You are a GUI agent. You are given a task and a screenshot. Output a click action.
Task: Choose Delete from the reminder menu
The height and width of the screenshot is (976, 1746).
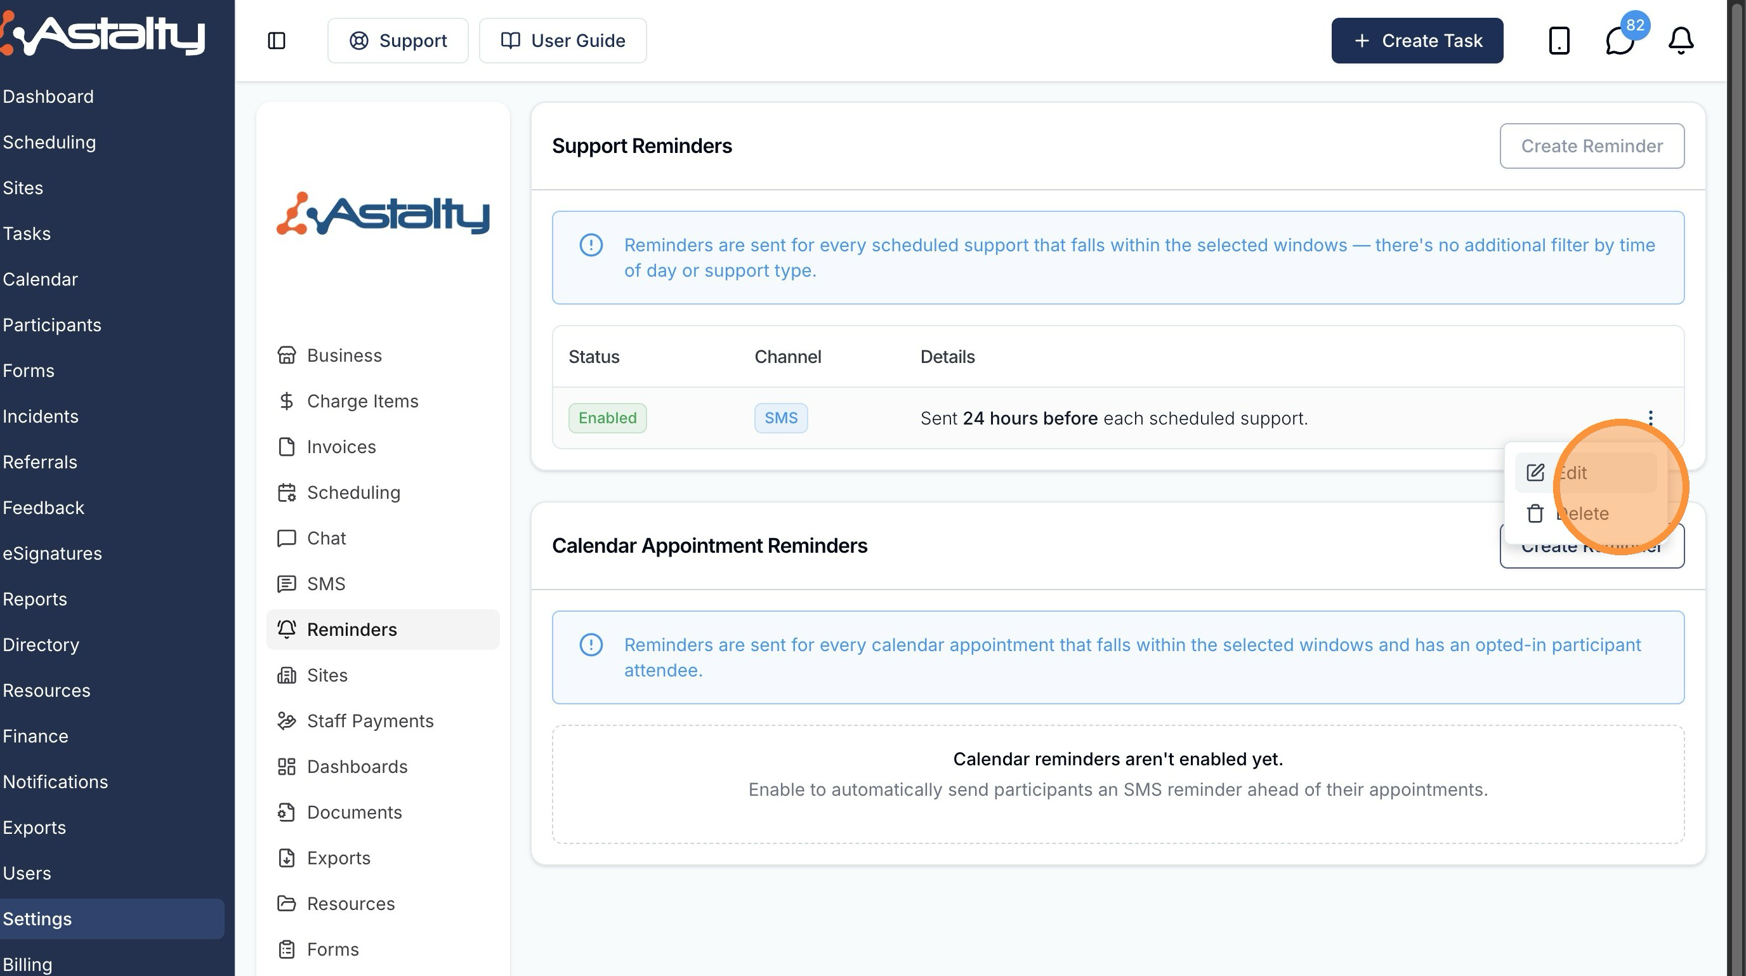(1586, 513)
